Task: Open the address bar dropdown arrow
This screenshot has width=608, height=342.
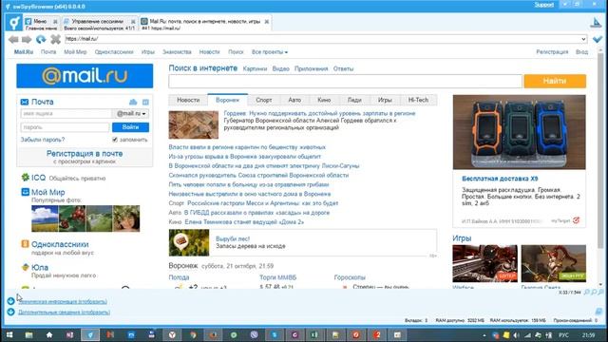Action: (583, 39)
